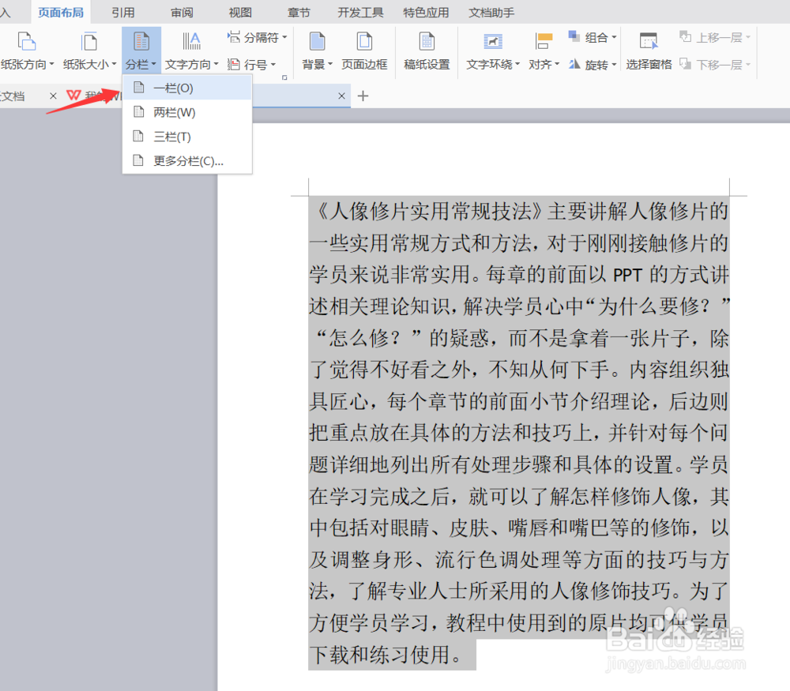Switch to the 视图 ribbon tab
Viewport: 790px width, 691px height.
point(239,12)
